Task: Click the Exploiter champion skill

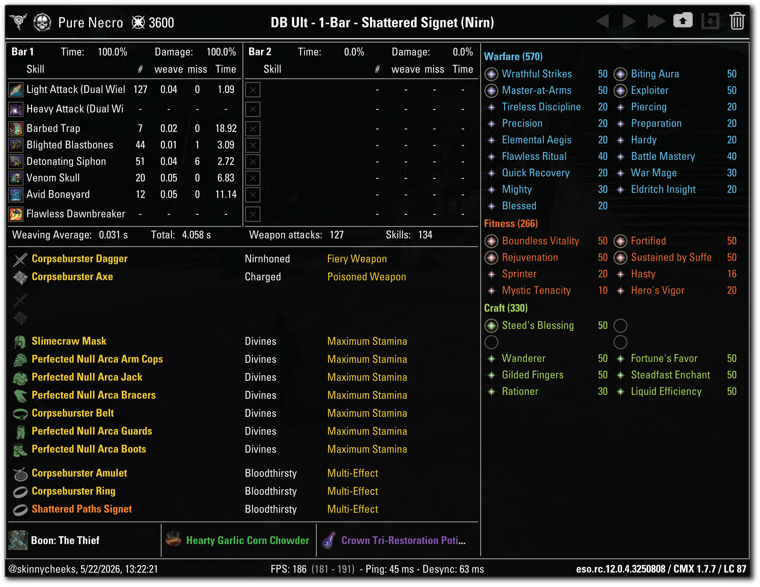Action: (x=650, y=91)
